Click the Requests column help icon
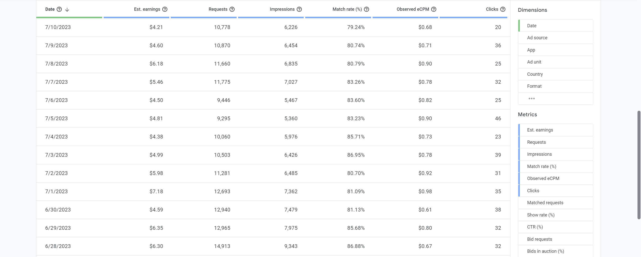Viewport: 641px width, 257px height. pyautogui.click(x=232, y=9)
